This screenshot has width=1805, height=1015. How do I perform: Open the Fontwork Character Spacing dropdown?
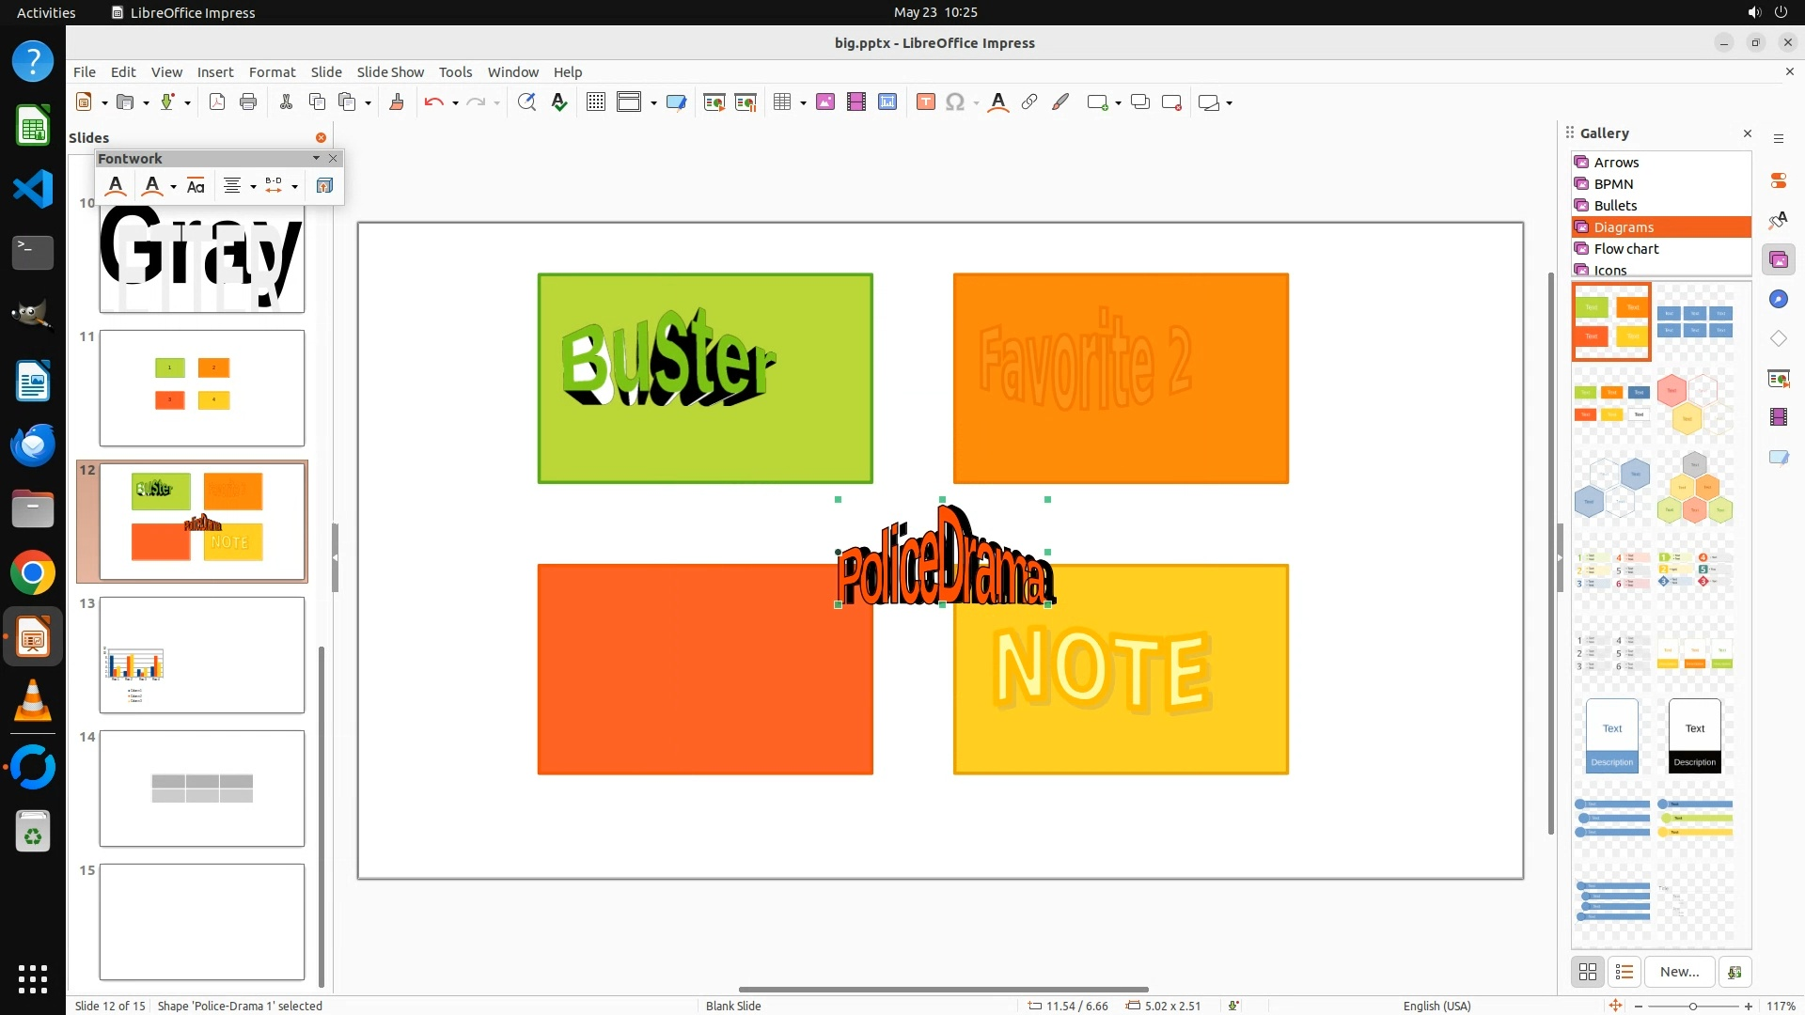[x=294, y=186]
